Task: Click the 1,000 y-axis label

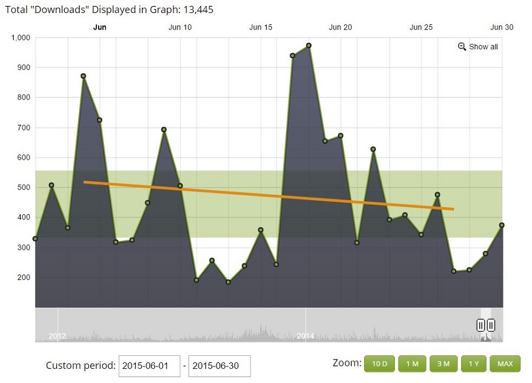Action: pyautogui.click(x=21, y=37)
